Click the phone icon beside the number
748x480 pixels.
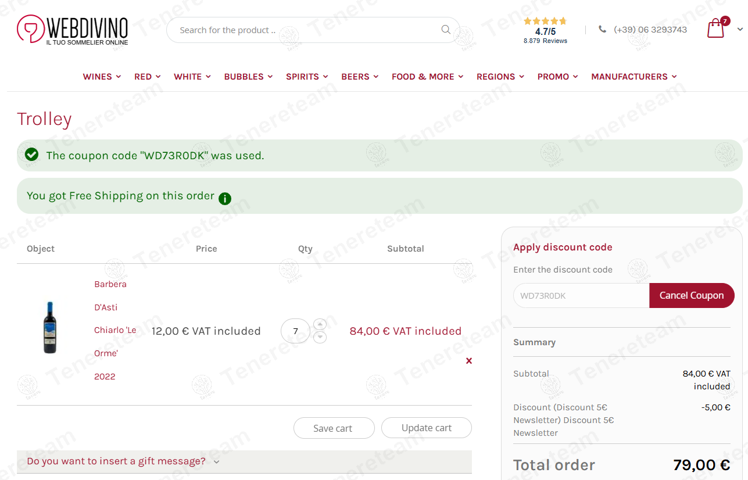(602, 30)
